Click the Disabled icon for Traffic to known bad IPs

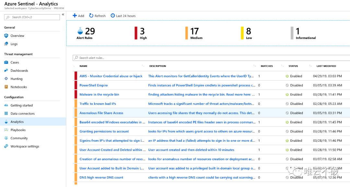tap(287, 104)
